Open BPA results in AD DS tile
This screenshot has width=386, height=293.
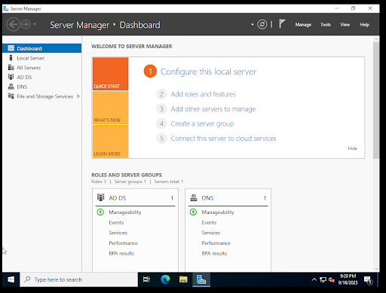(x=121, y=253)
